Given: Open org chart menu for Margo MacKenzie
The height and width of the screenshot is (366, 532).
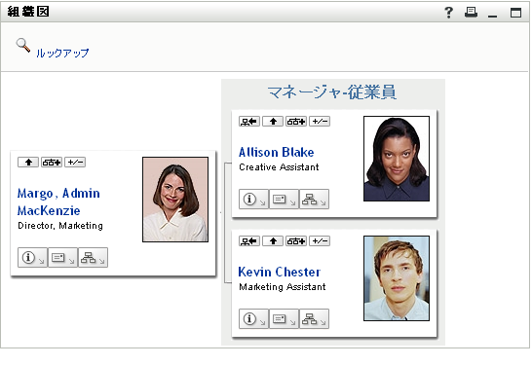Looking at the screenshot, I should click(93, 258).
